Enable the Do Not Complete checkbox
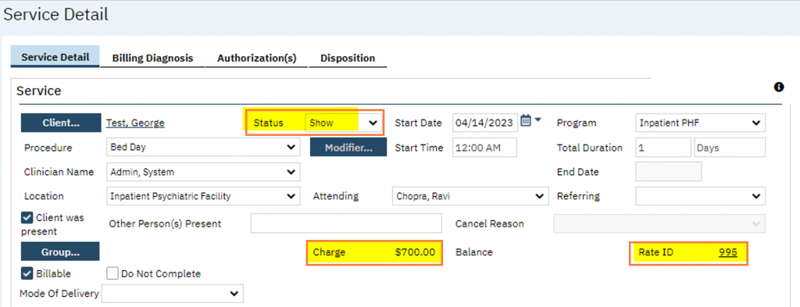The height and width of the screenshot is (307, 800). pos(112,274)
